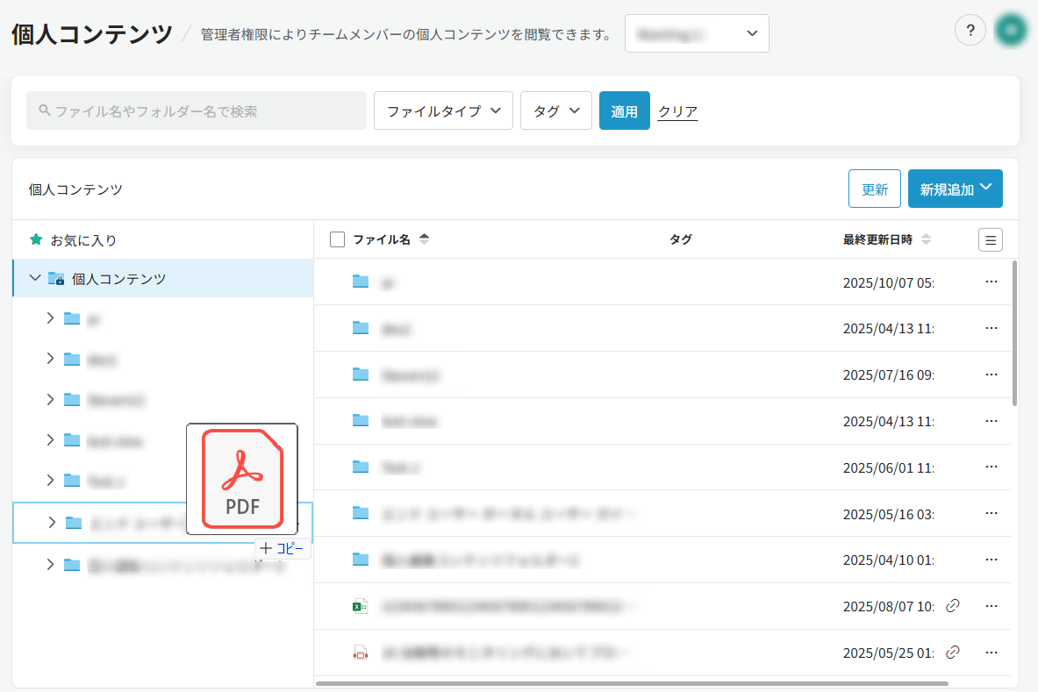The height and width of the screenshot is (692, 1038).
Task: Click the folder icon in 2025/07/16 row
Action: (361, 374)
